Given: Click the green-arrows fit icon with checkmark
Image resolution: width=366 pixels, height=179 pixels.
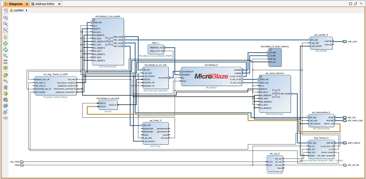Looking at the screenshot, I should tap(5, 50).
